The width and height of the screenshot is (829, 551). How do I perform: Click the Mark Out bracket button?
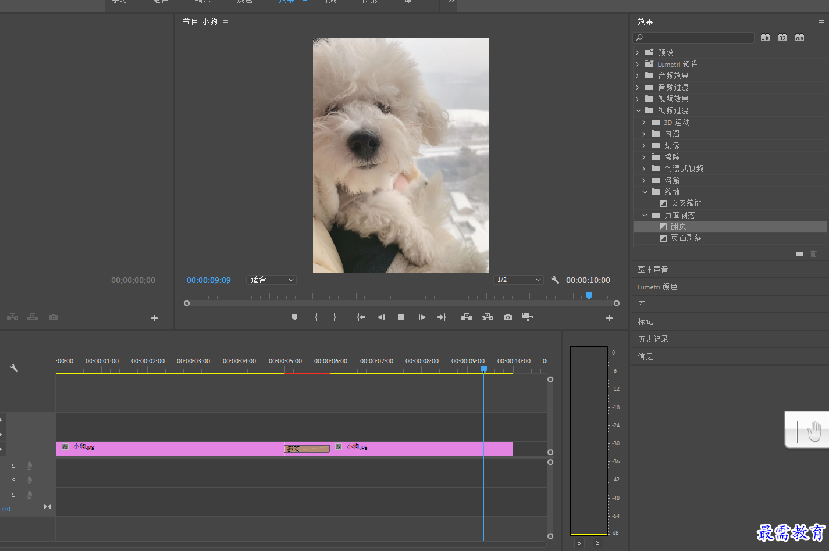pos(335,317)
